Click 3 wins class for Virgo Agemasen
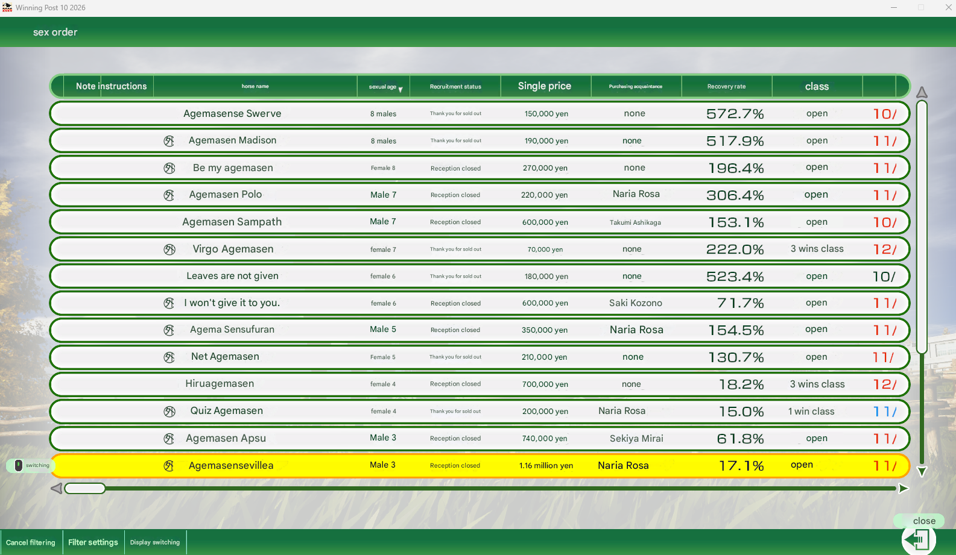 (817, 249)
